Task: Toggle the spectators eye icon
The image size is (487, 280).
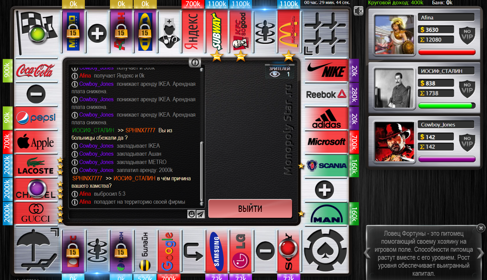Action: [x=275, y=74]
